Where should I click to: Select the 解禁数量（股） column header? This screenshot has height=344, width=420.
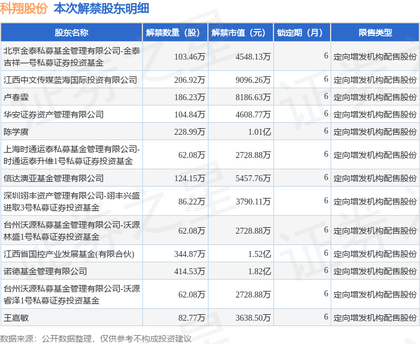point(175,33)
